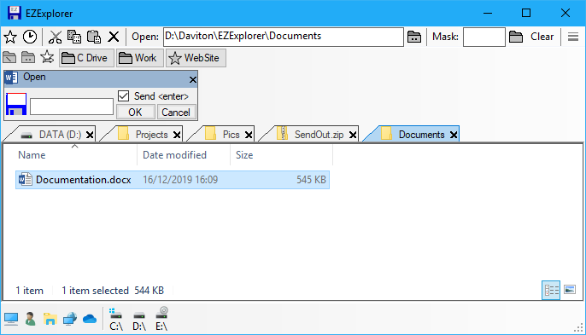Open the history clock icon
This screenshot has width=586, height=335.
30,37
